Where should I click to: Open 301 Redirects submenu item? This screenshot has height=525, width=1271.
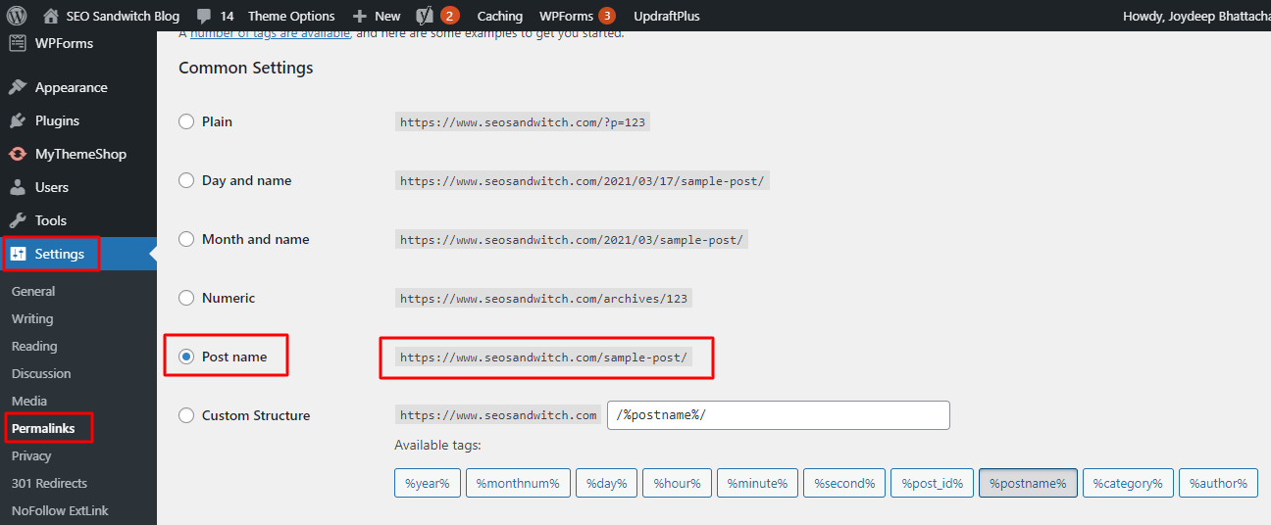pos(49,483)
